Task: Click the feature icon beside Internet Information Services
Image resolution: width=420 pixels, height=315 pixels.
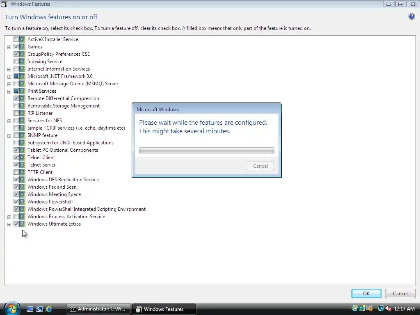Action: (x=23, y=68)
